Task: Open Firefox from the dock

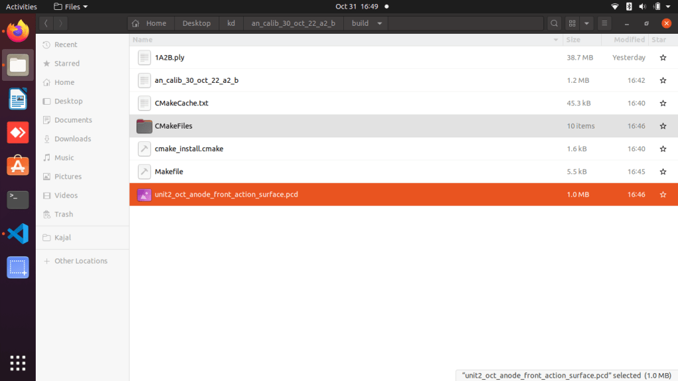Action: coord(18,30)
